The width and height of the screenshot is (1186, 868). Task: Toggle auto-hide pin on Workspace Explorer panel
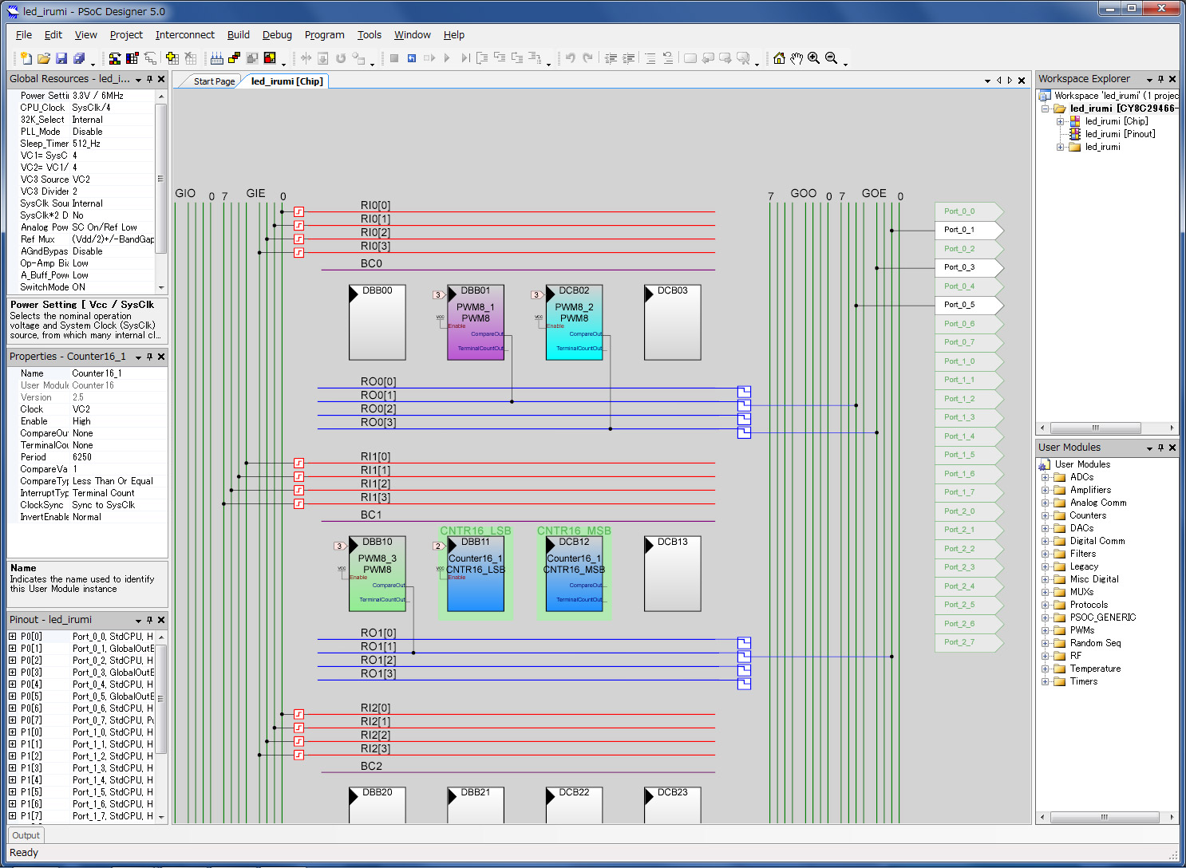click(x=1160, y=79)
